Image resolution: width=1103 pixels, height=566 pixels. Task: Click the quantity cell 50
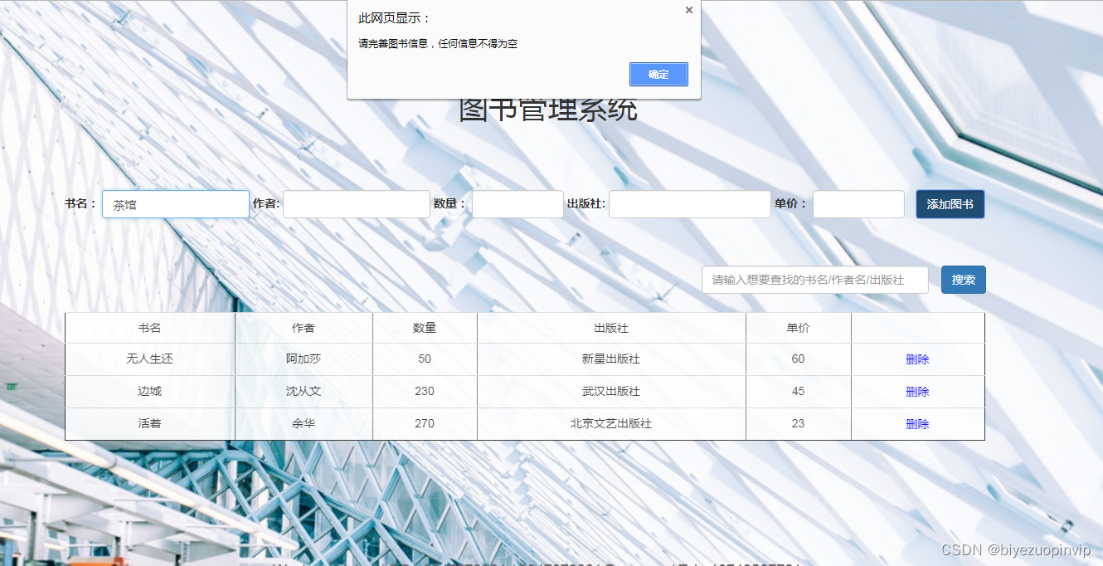pyautogui.click(x=425, y=359)
